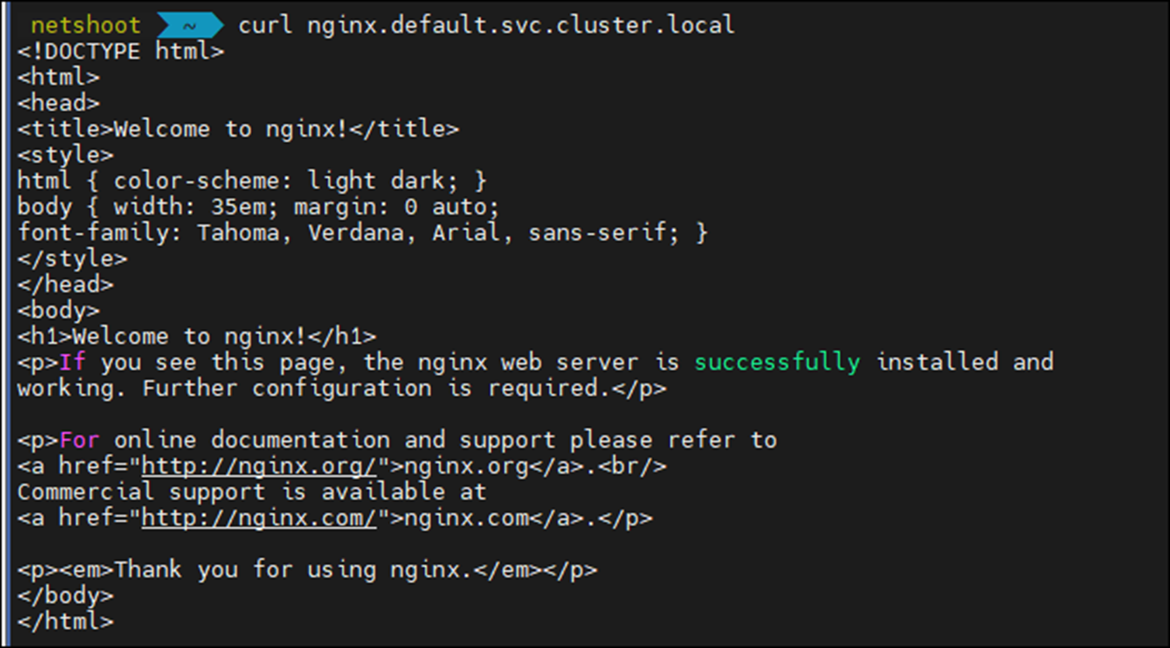Click the opening style tag line

click(66, 156)
